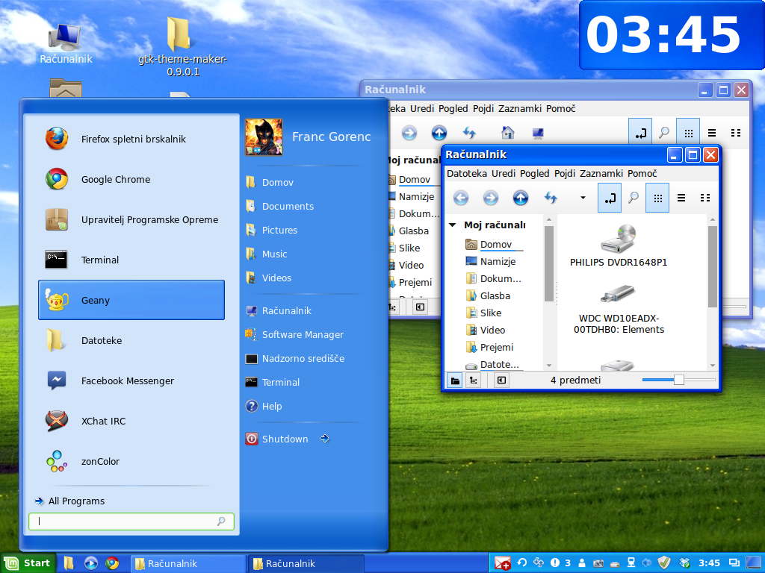The height and width of the screenshot is (573, 765).
Task: Collapse the Moj računalnik tree section
Action: pos(452,225)
